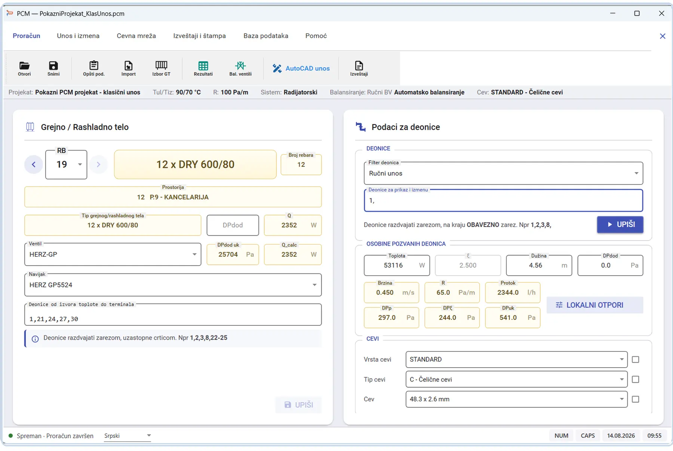Open a project with the Otvori icon
The height and width of the screenshot is (451, 673).
(24, 68)
